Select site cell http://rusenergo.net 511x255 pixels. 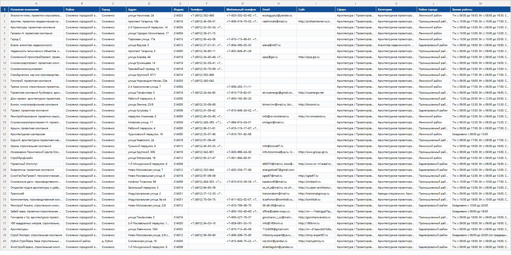point(316,92)
